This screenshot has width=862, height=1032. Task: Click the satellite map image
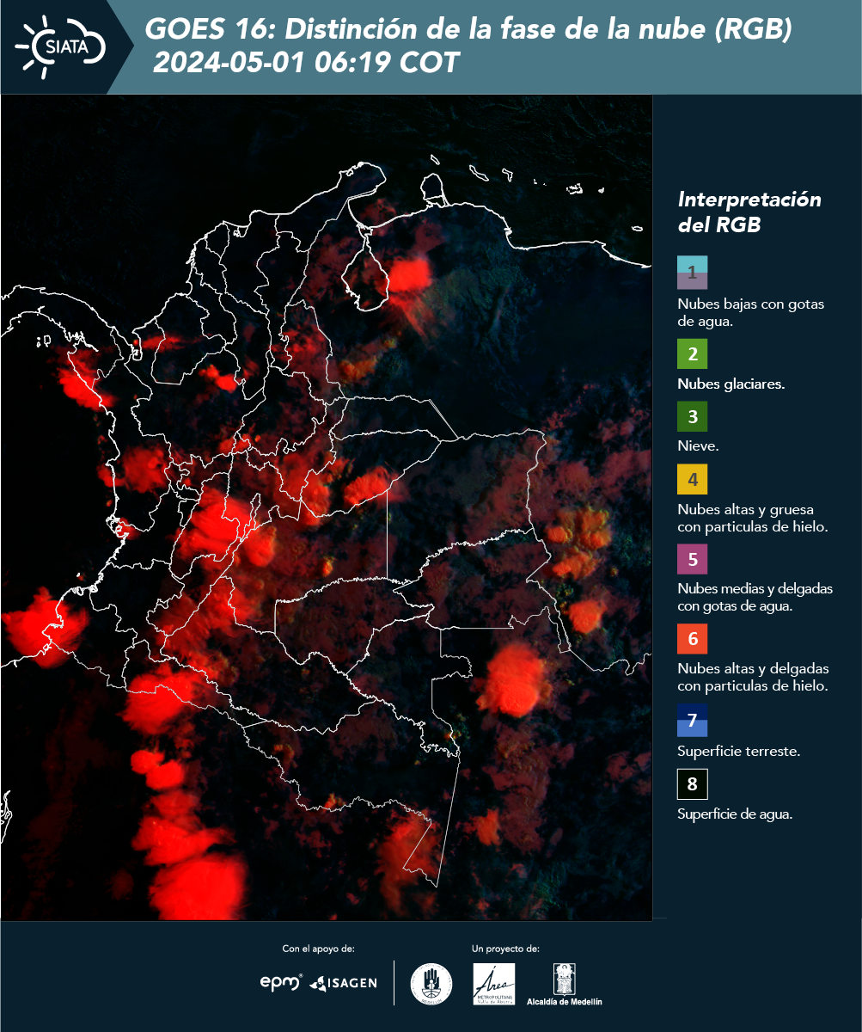(x=327, y=507)
